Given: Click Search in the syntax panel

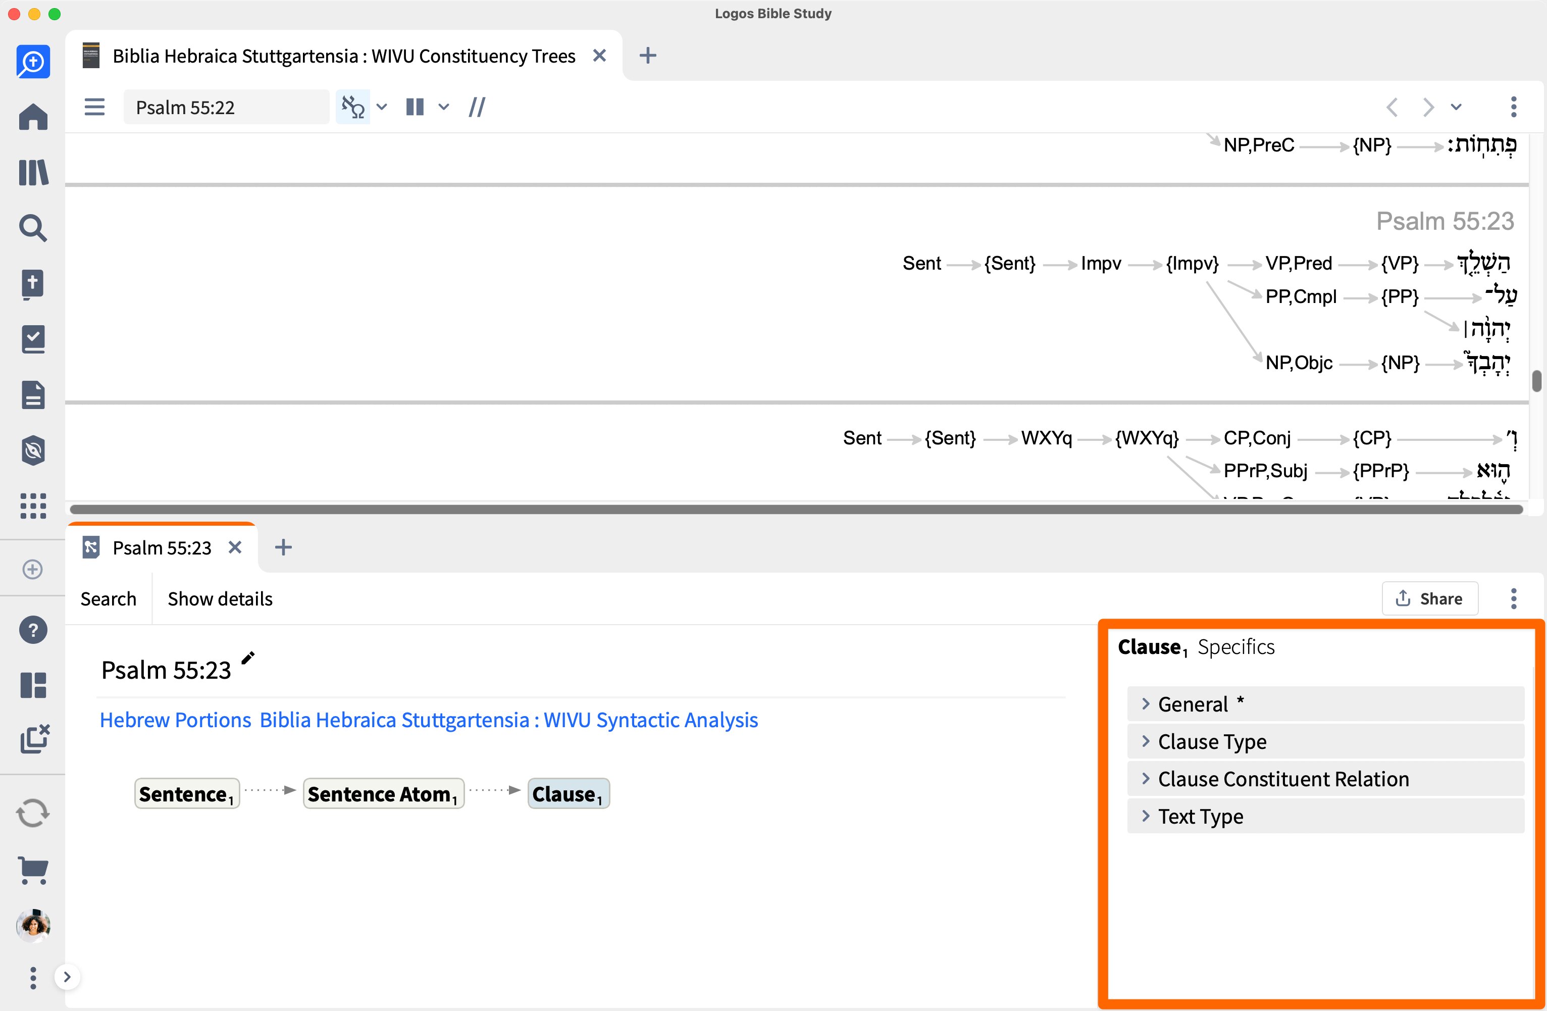Looking at the screenshot, I should point(108,599).
